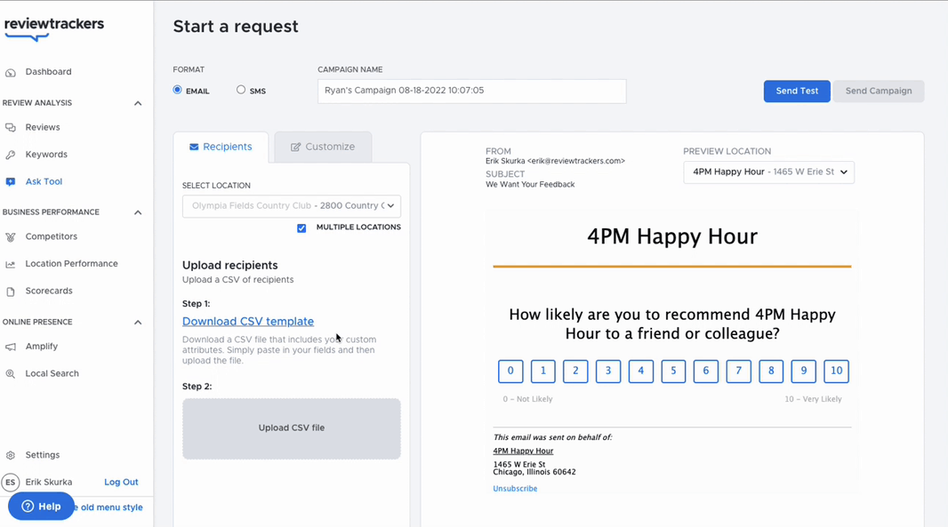Click the reviewtrackers logo
Screen dimensions: 948x527
tap(54, 28)
